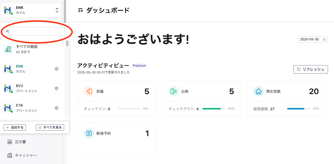Toggle the sidebar collapse icon beside ダッシュボード
Image resolution: width=334 pixels, height=164 pixels.
tap(80, 10)
